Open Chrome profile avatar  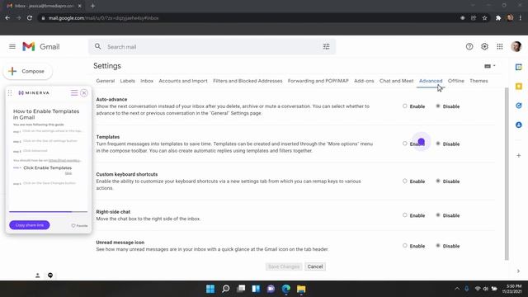(510, 18)
